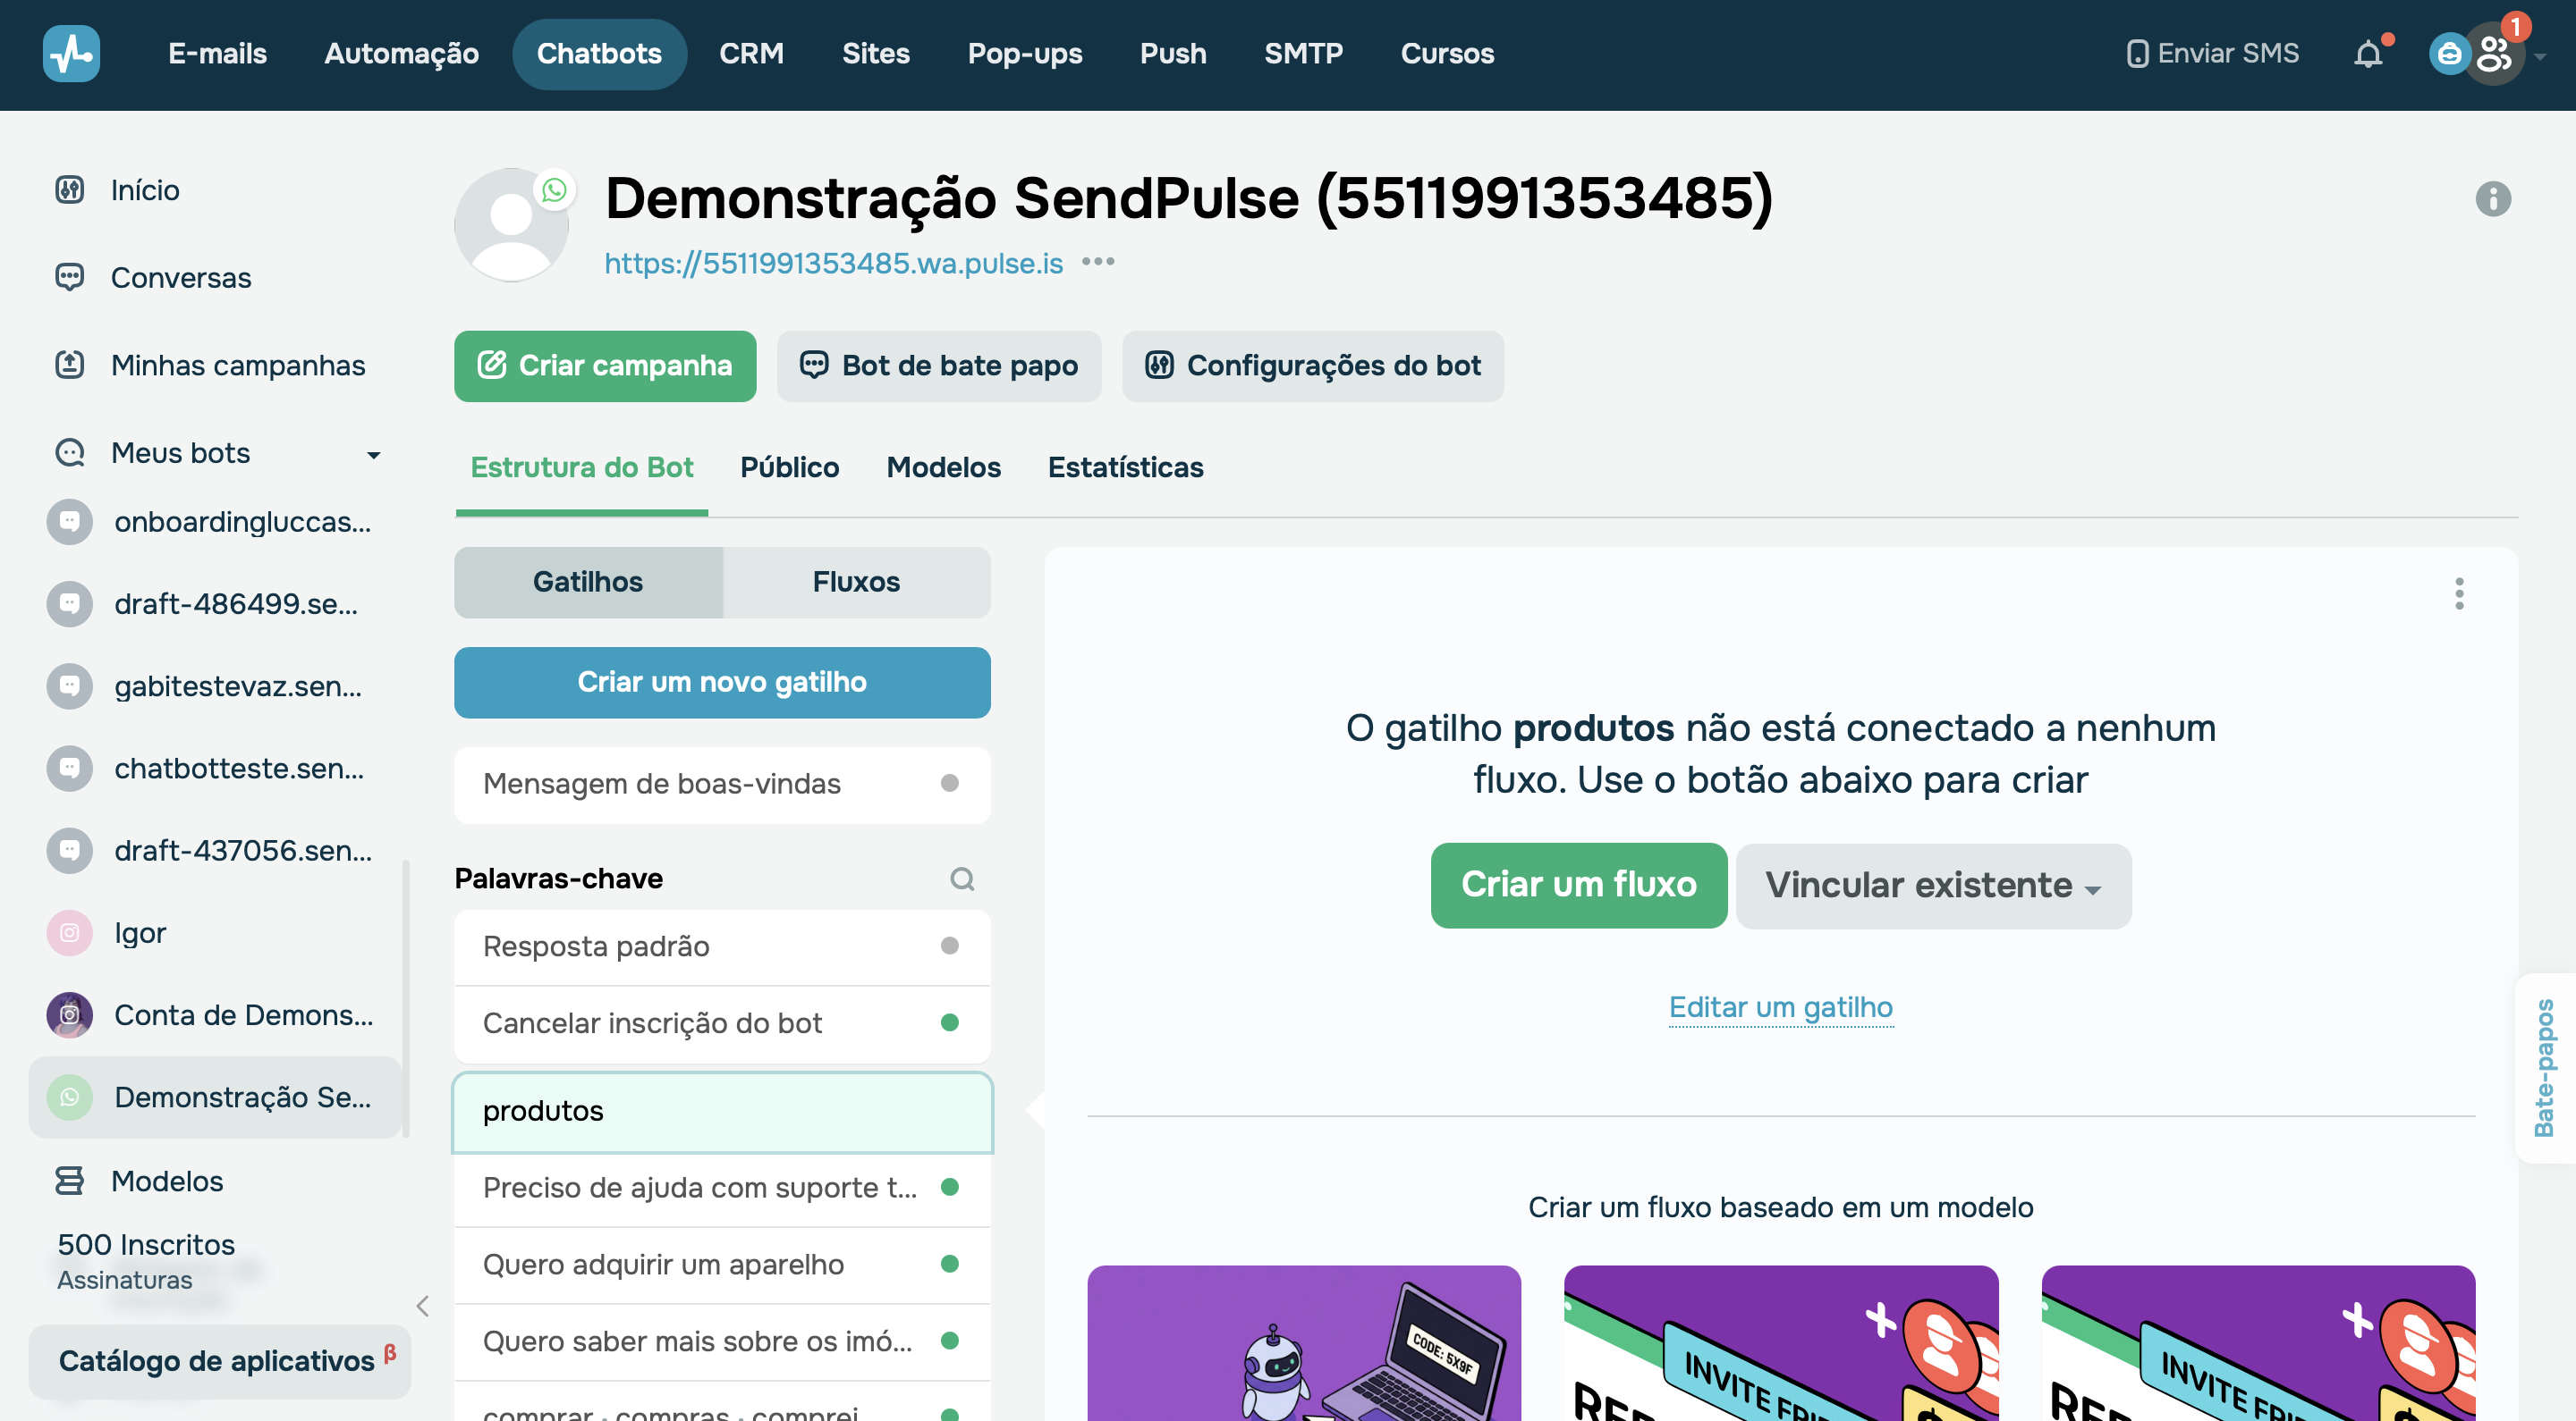
Task: Click the phone icon by Enviar SMS
Action: 2136,54
